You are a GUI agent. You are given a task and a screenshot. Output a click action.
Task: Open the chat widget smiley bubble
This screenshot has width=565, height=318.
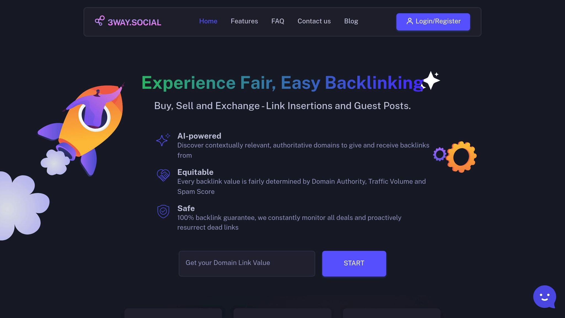click(x=545, y=297)
